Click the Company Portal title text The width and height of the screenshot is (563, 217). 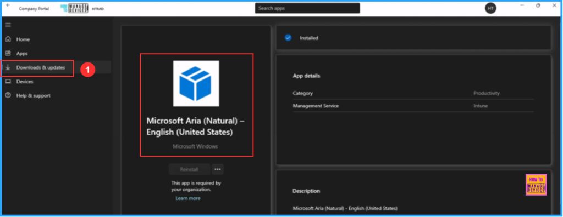pyautogui.click(x=34, y=9)
